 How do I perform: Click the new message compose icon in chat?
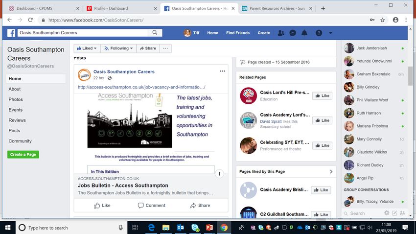[x=394, y=213]
